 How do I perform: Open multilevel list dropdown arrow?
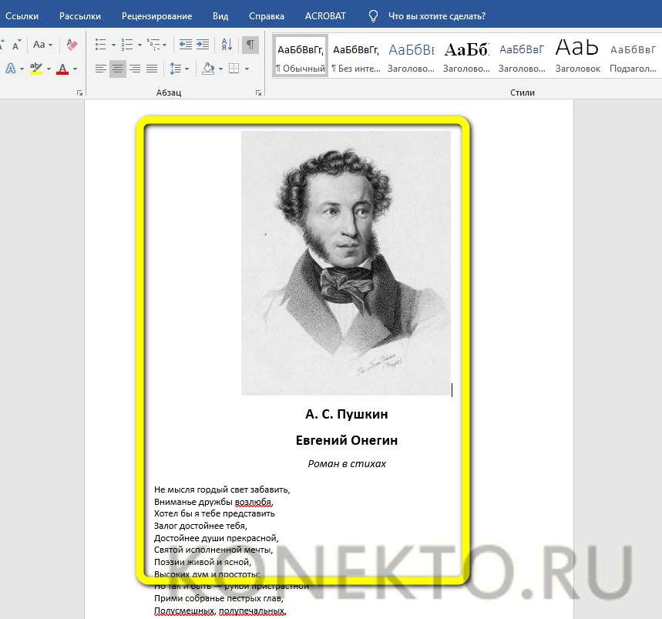coord(165,45)
